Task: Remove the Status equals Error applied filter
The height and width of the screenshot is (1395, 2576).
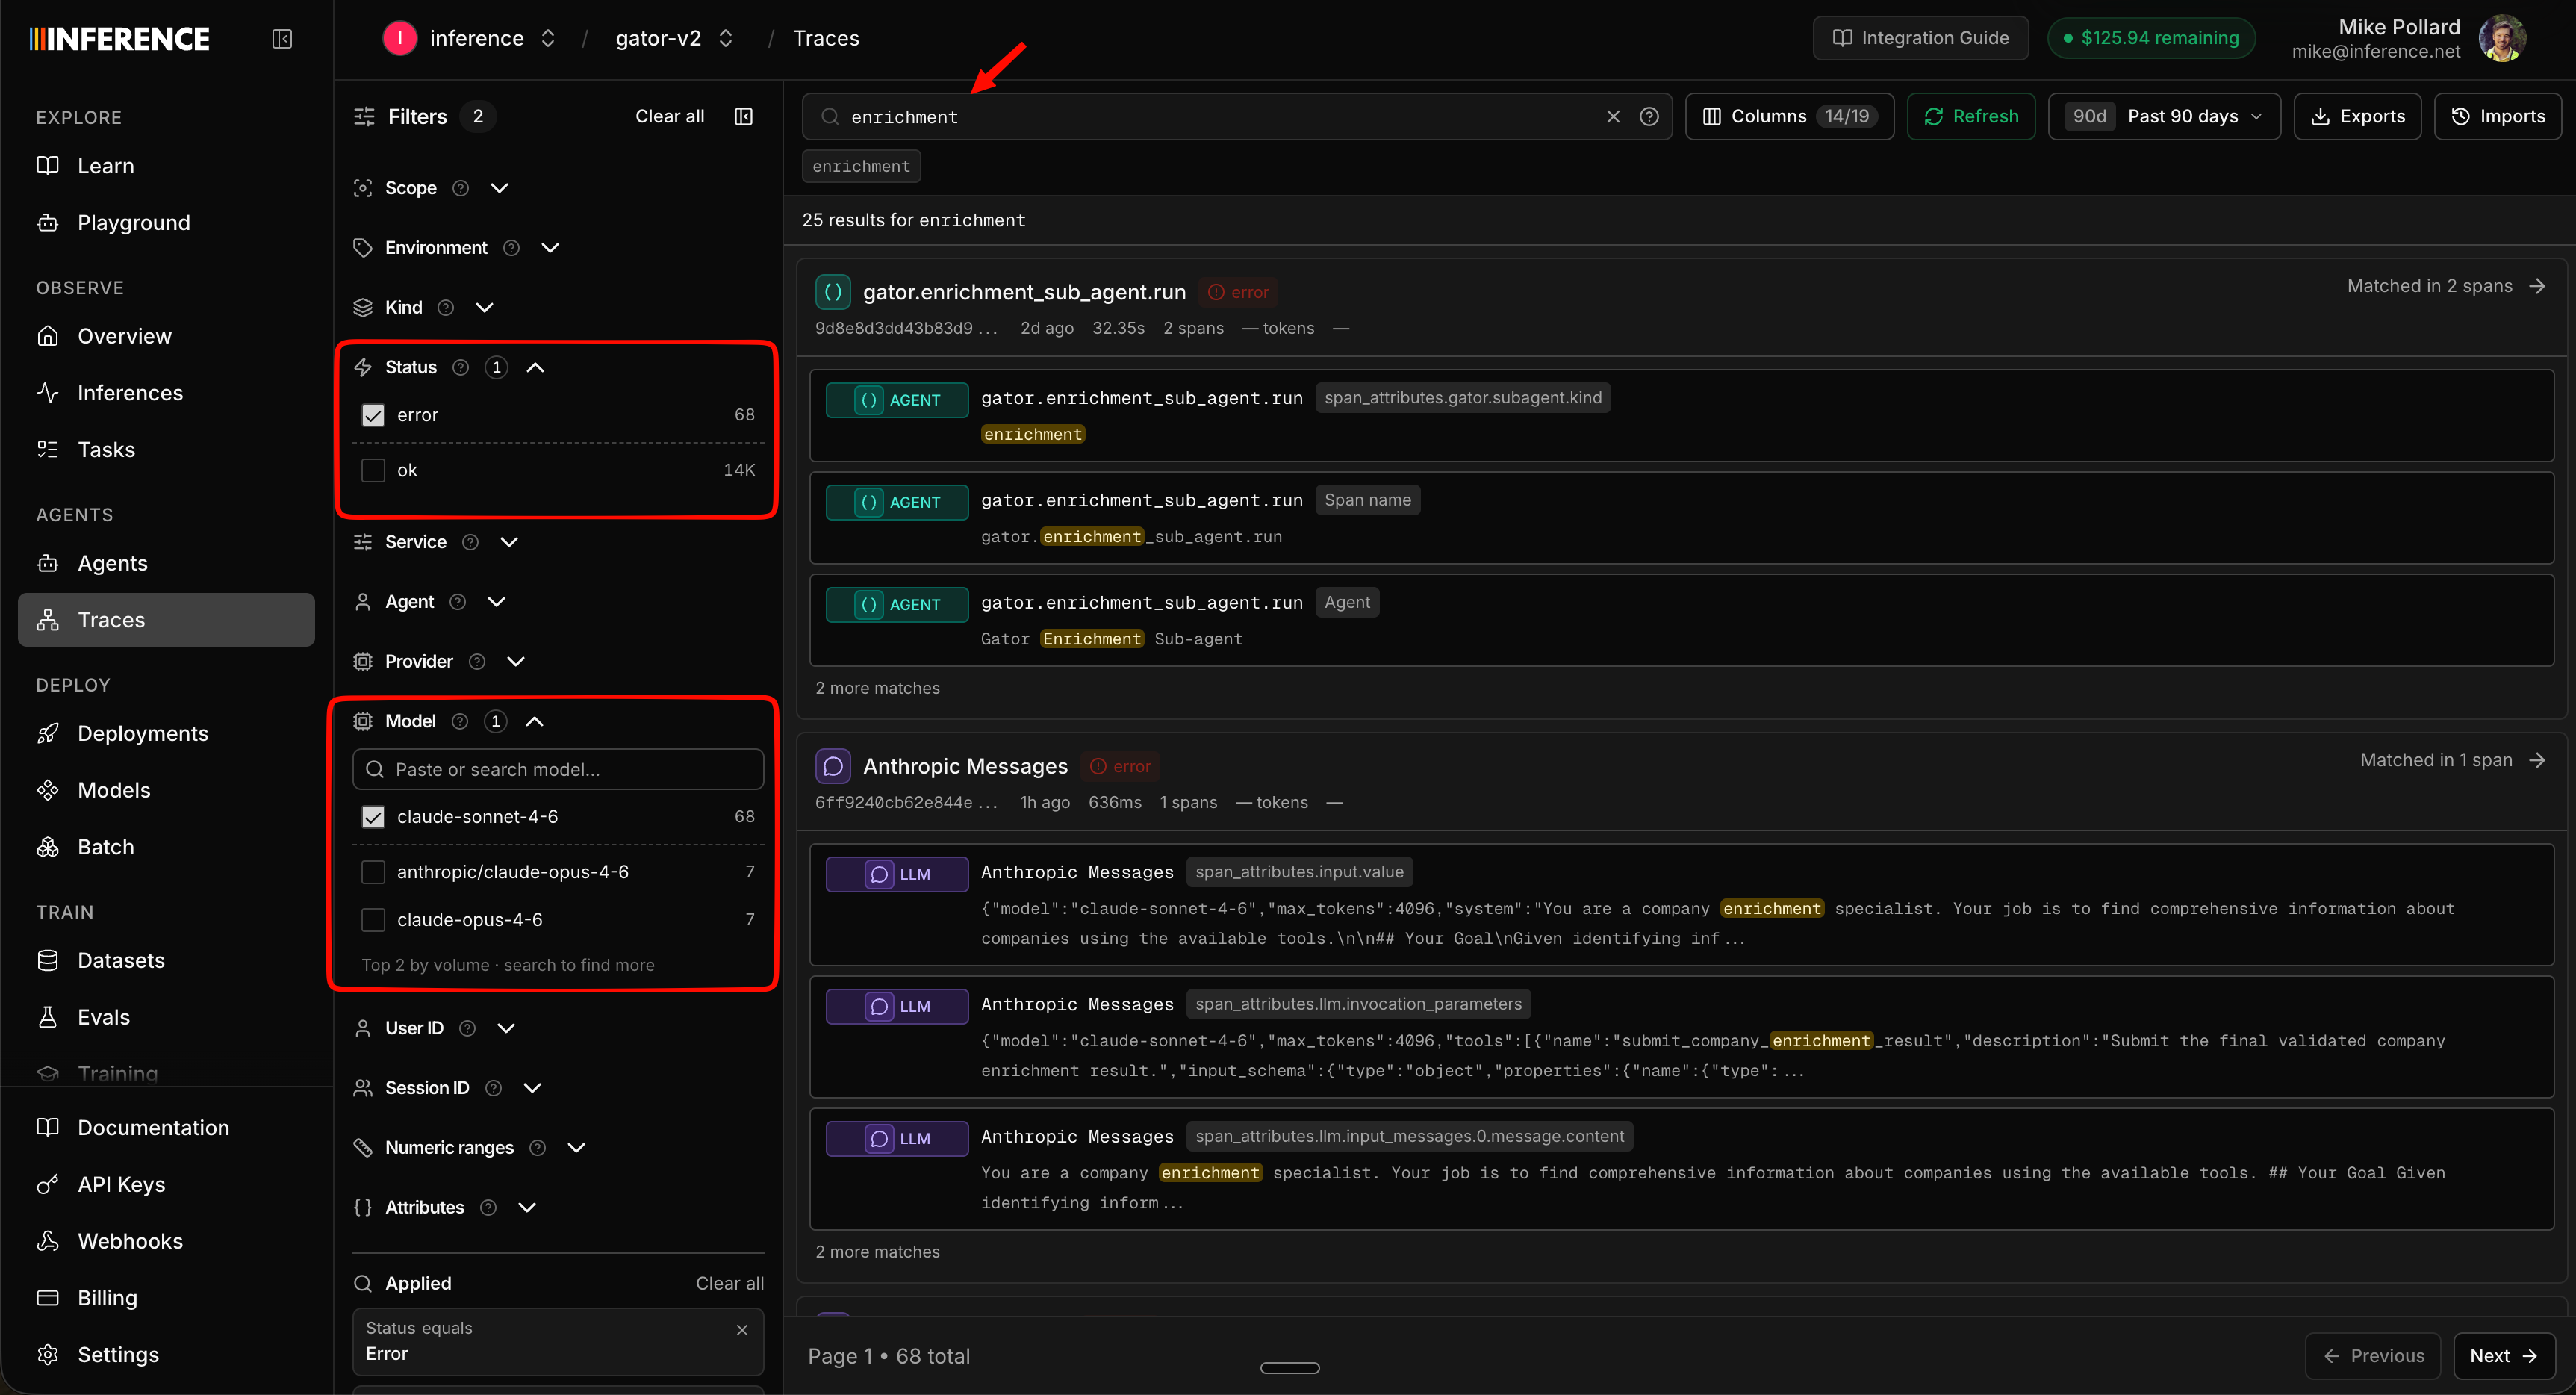Action: 742,1330
